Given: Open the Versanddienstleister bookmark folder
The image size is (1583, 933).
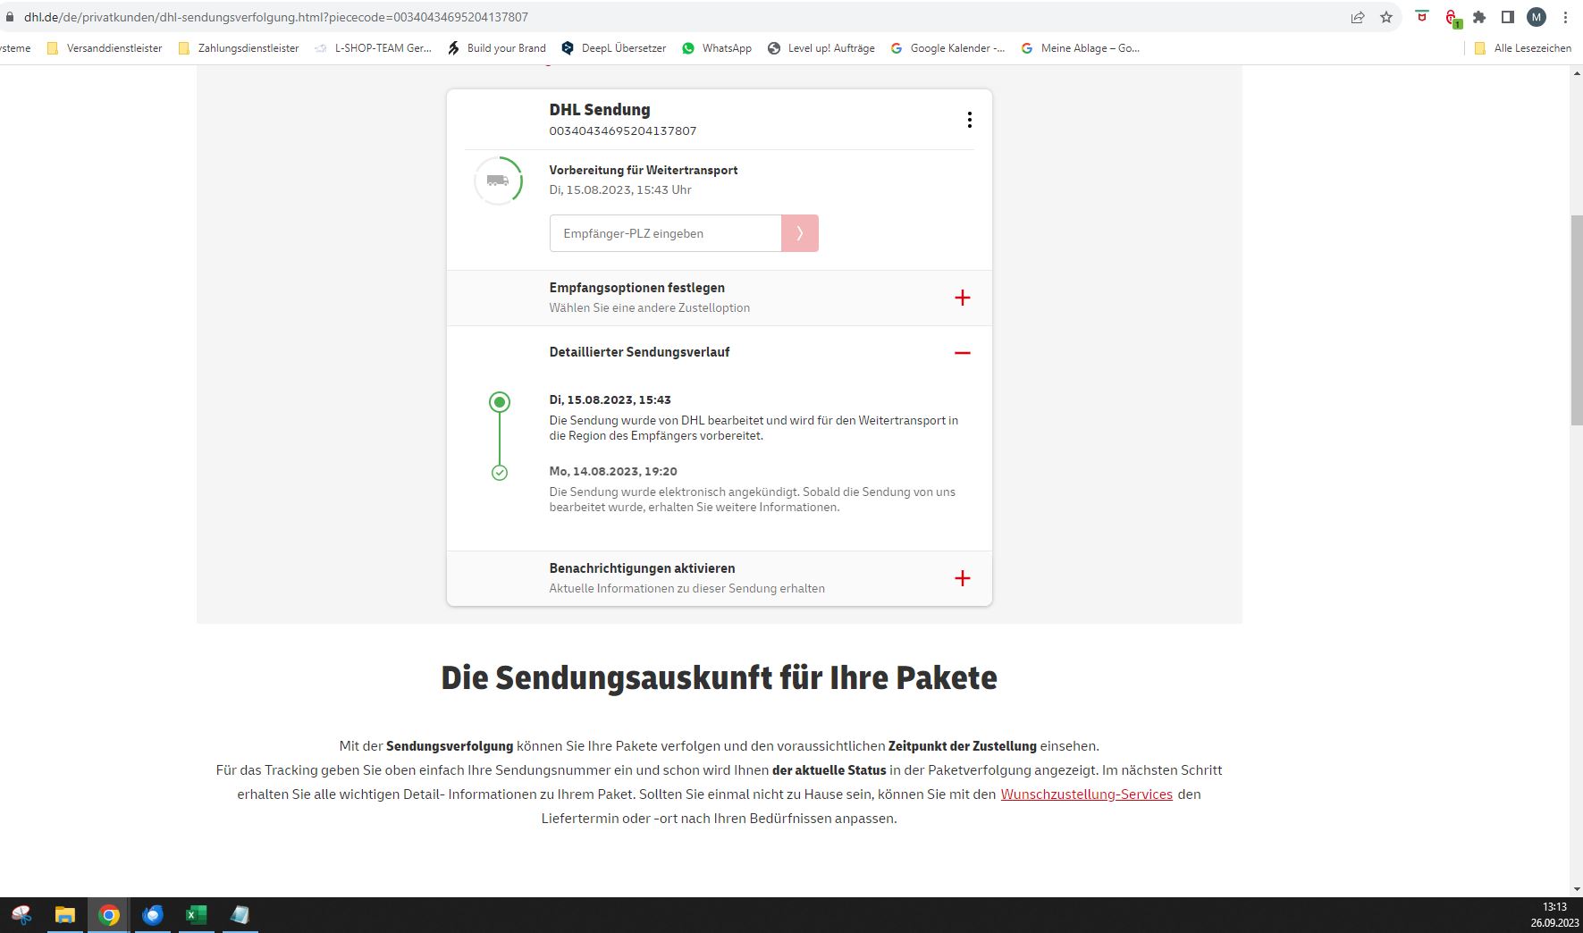Looking at the screenshot, I should click(x=105, y=48).
